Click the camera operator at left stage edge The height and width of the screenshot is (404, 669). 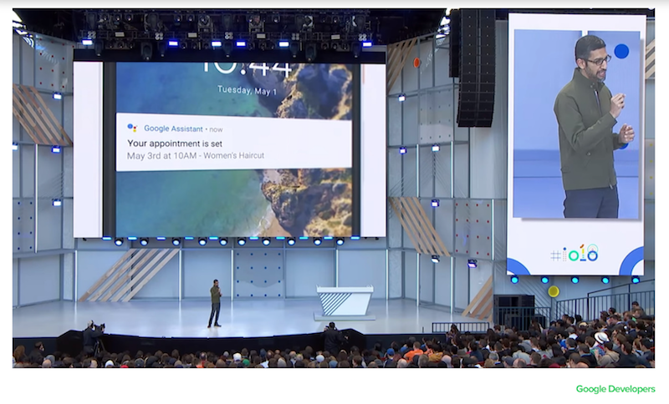[93, 336]
